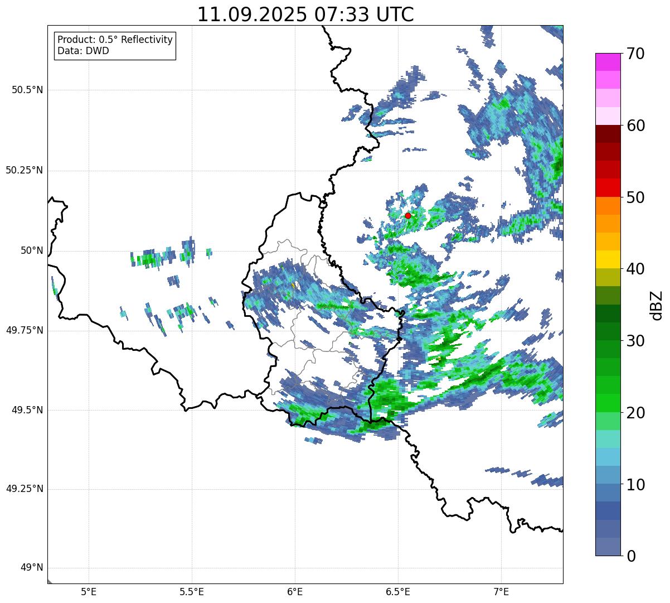Click the red radar site marker dot

click(407, 215)
